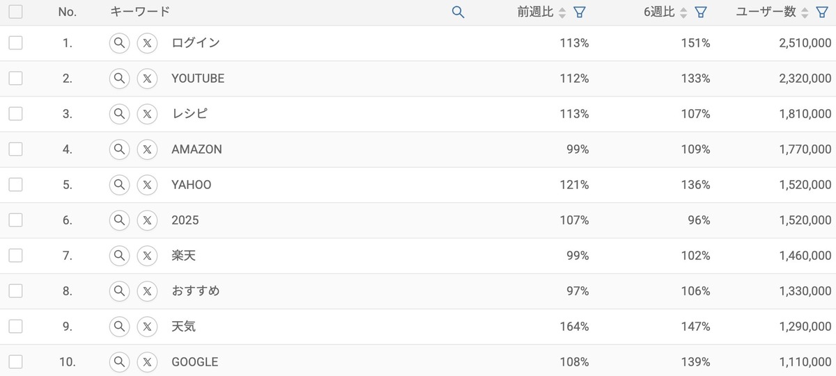Click magnifier icon in GOOGLE row

point(120,362)
